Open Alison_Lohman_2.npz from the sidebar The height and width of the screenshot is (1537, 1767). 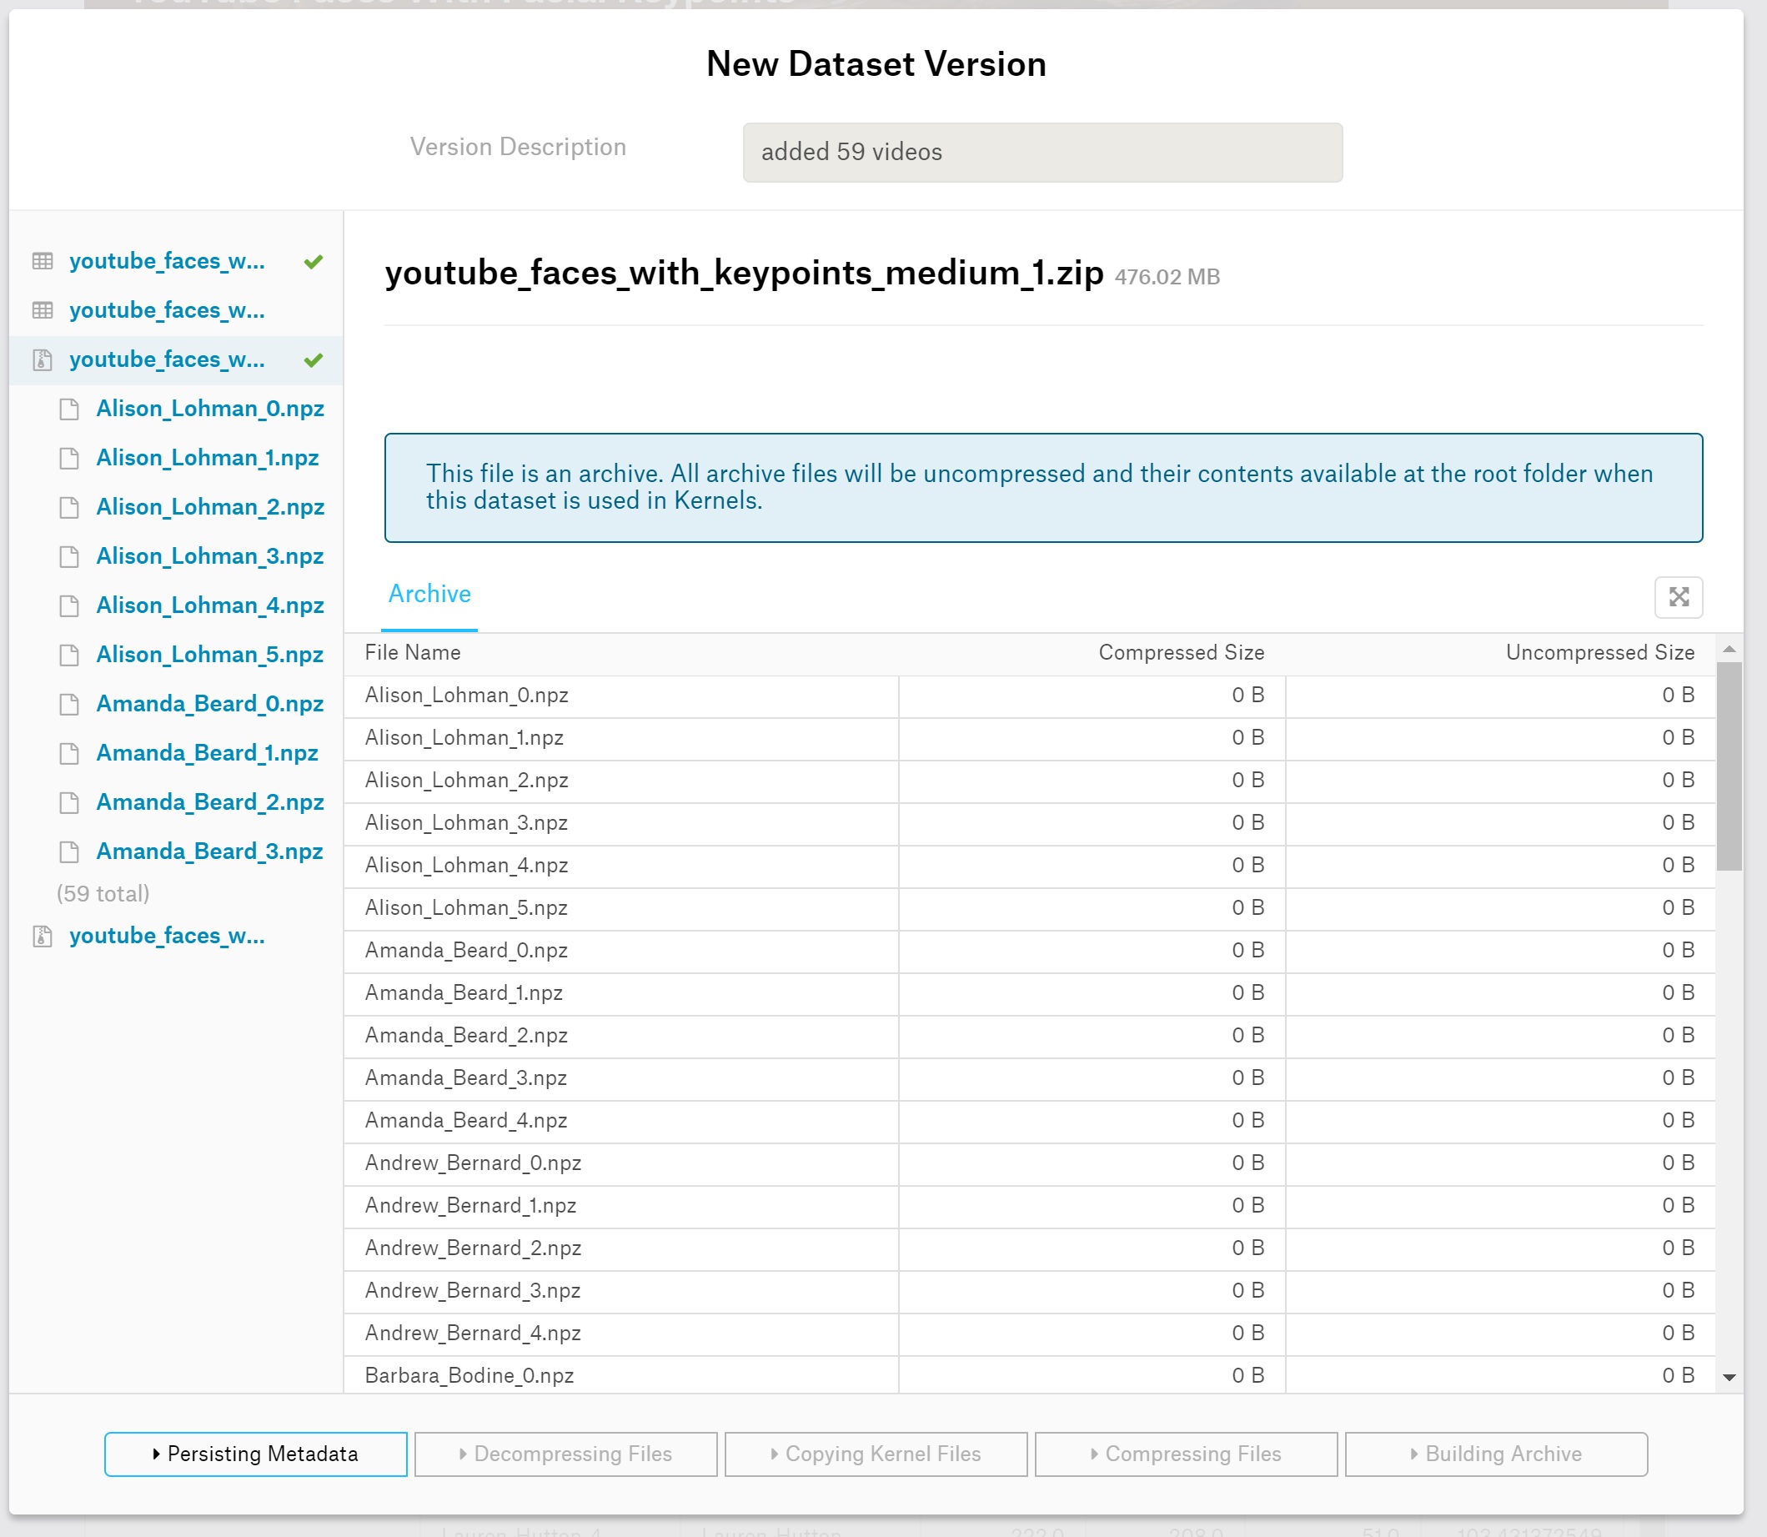(x=210, y=507)
